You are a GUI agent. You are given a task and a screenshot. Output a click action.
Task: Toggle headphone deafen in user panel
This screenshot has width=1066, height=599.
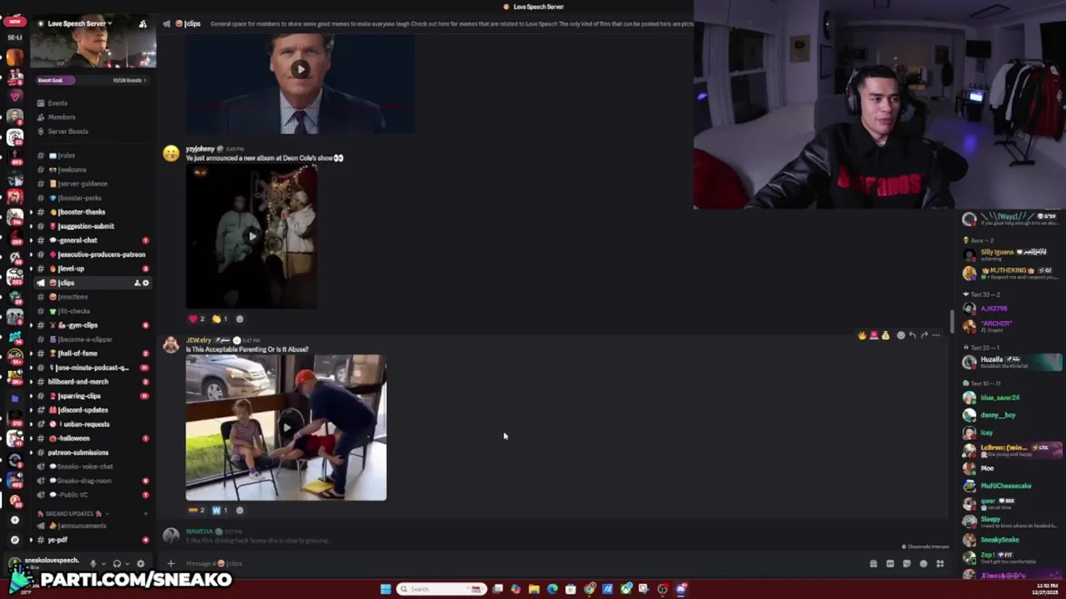tap(117, 563)
